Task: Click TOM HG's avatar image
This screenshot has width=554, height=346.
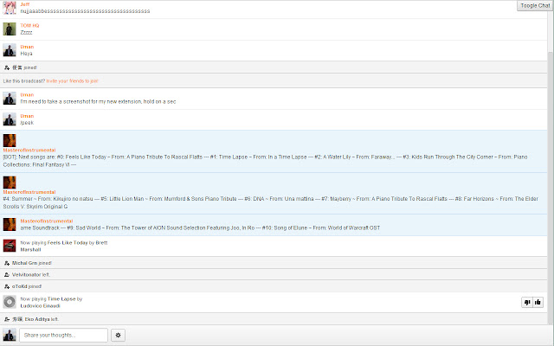Action: click(x=9, y=29)
